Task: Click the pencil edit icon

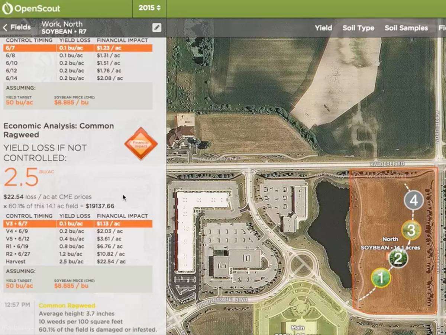Action: (157, 27)
